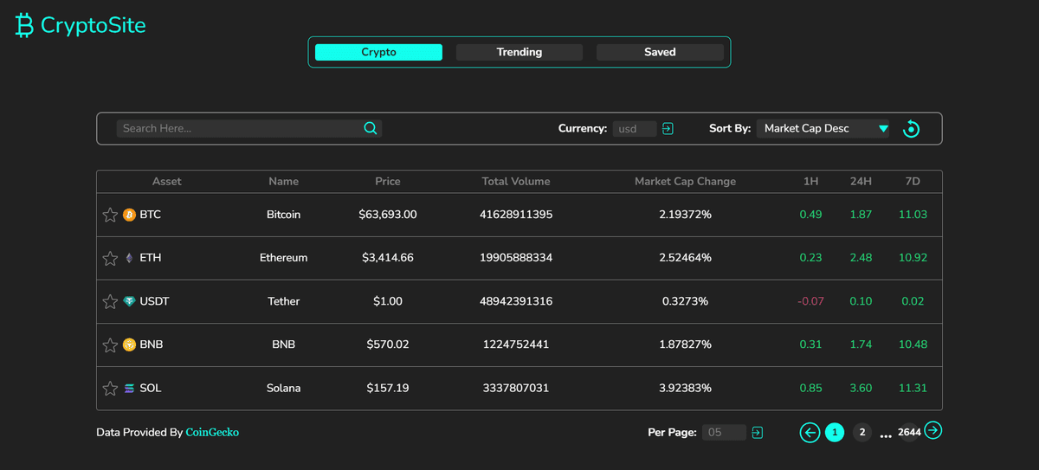The width and height of the screenshot is (1039, 470).
Task: Click the BNB coin icon
Action: (130, 344)
